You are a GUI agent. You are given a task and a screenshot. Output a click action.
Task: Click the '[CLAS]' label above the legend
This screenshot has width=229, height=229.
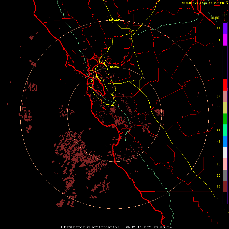(215, 18)
